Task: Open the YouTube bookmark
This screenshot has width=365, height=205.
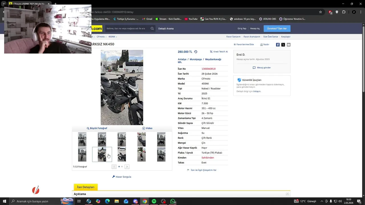Action: pos(191,19)
